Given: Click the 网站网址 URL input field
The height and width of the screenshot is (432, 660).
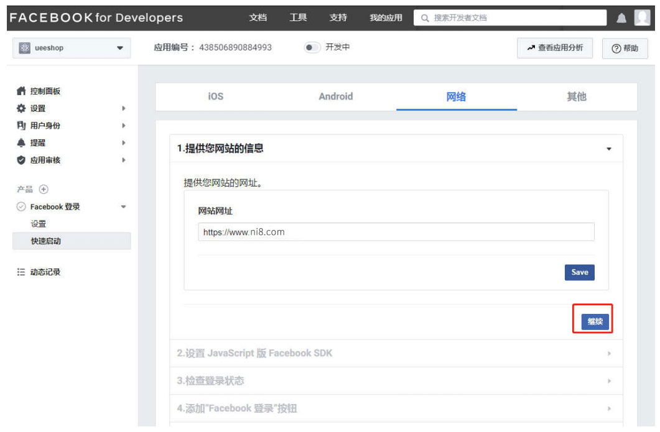Looking at the screenshot, I should pos(396,232).
